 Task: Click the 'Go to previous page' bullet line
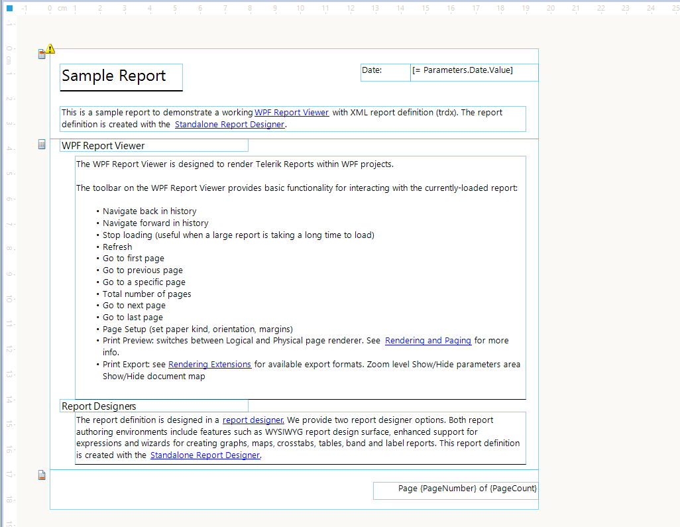[142, 270]
